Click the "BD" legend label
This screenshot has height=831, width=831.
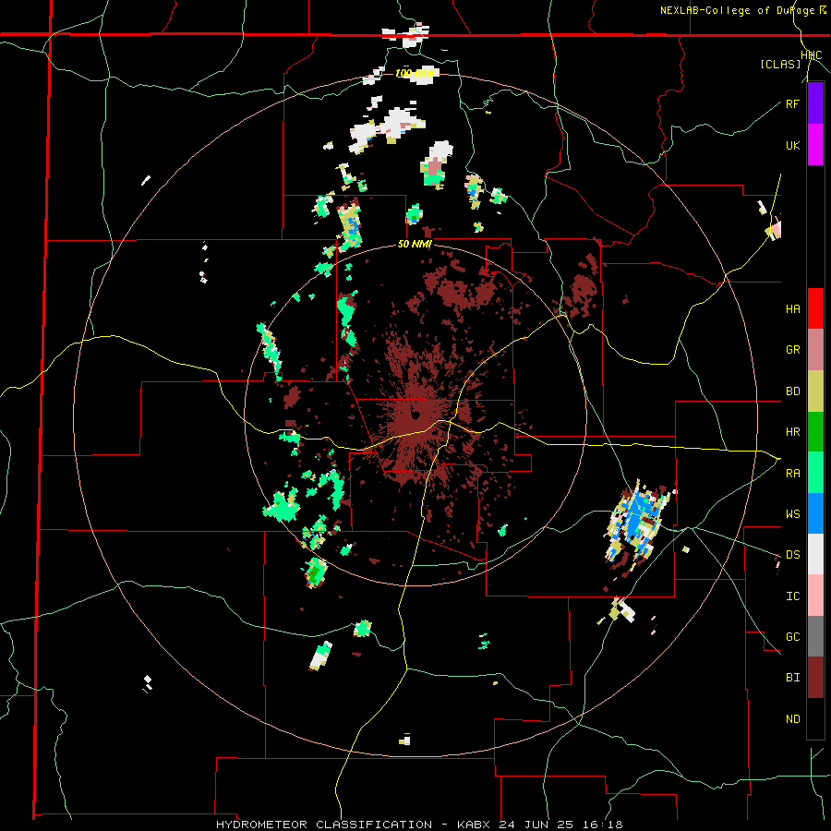[792, 391]
